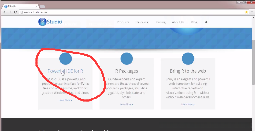
Task: Select the RStudio browser tab
Action: tap(20, 6)
